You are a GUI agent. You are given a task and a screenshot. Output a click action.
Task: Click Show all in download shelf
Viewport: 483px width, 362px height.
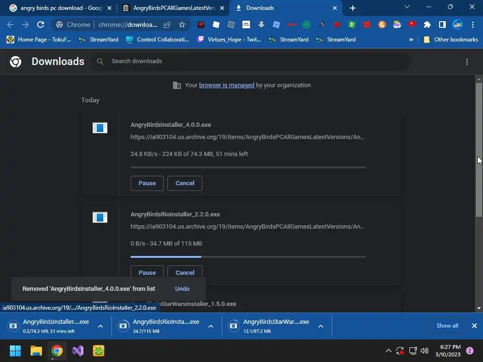pos(447,326)
